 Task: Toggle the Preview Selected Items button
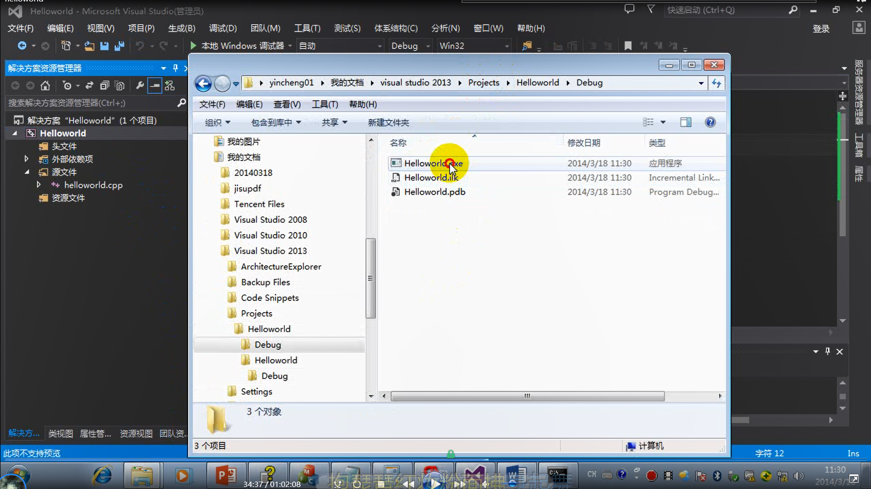pyautogui.click(x=155, y=85)
